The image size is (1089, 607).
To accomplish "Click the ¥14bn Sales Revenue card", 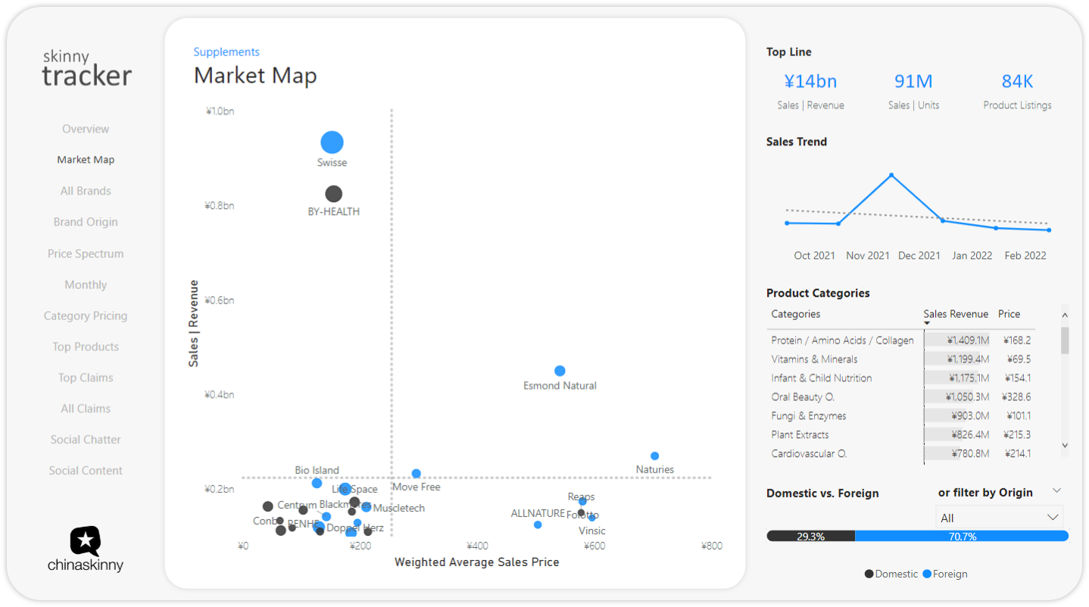I will point(810,90).
